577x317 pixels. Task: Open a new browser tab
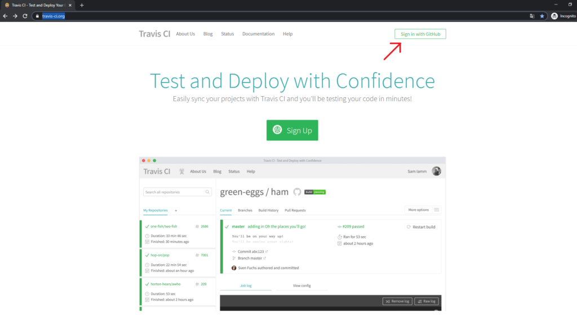click(x=82, y=5)
